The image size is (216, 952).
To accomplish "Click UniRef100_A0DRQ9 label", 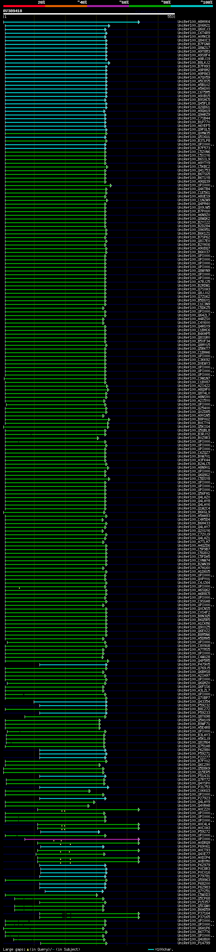I will click(x=194, y=843).
